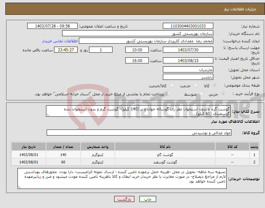Click the تاریخ نیاز column header
The width and height of the screenshot is (265, 208).
(29, 147)
